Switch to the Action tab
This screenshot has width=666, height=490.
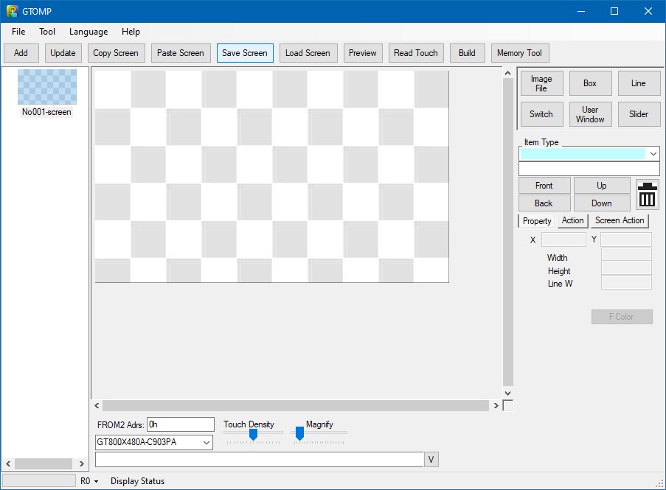pyautogui.click(x=572, y=220)
